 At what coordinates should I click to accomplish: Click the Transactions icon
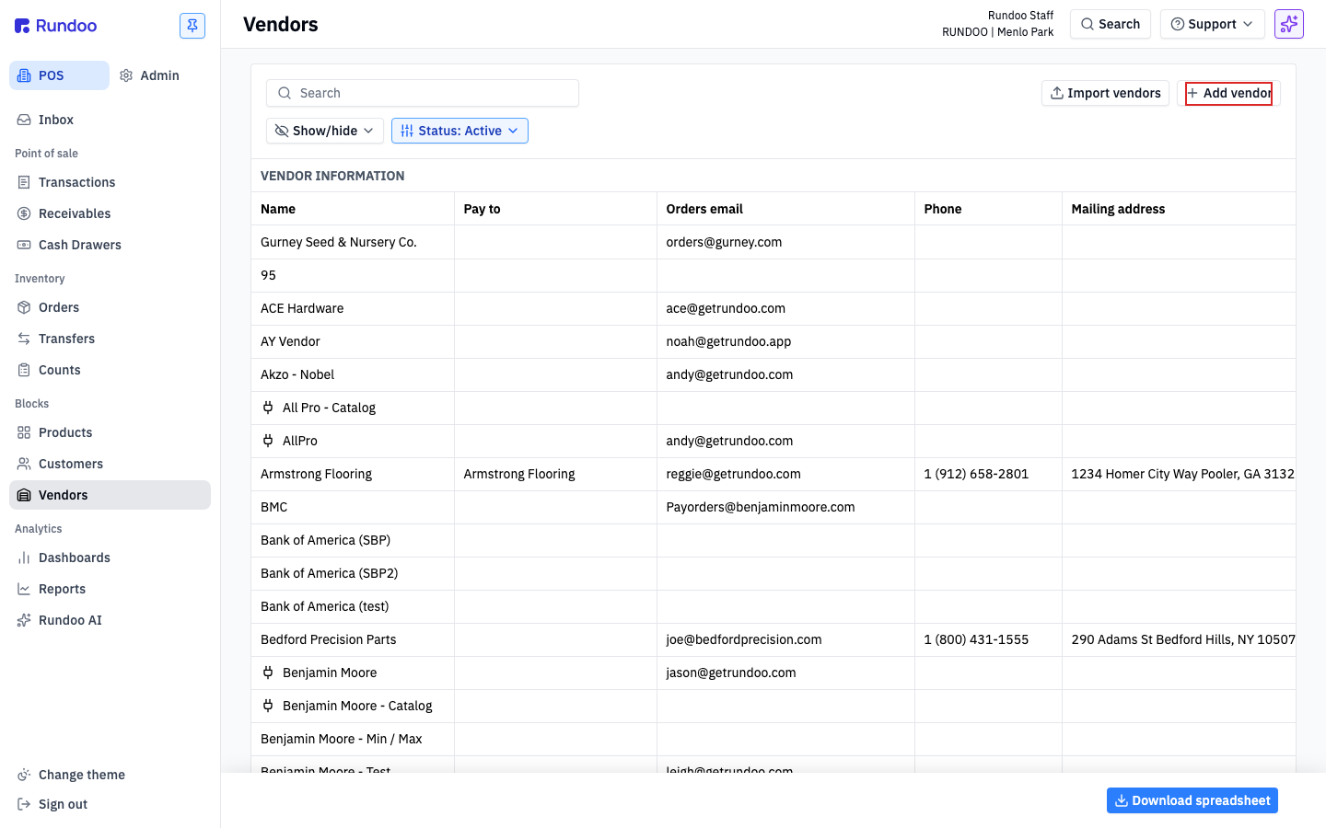coord(24,182)
